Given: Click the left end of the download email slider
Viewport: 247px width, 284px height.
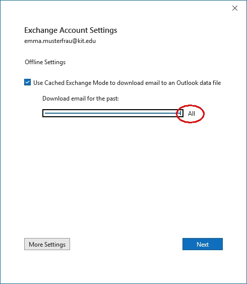Looking at the screenshot, I should point(45,113).
